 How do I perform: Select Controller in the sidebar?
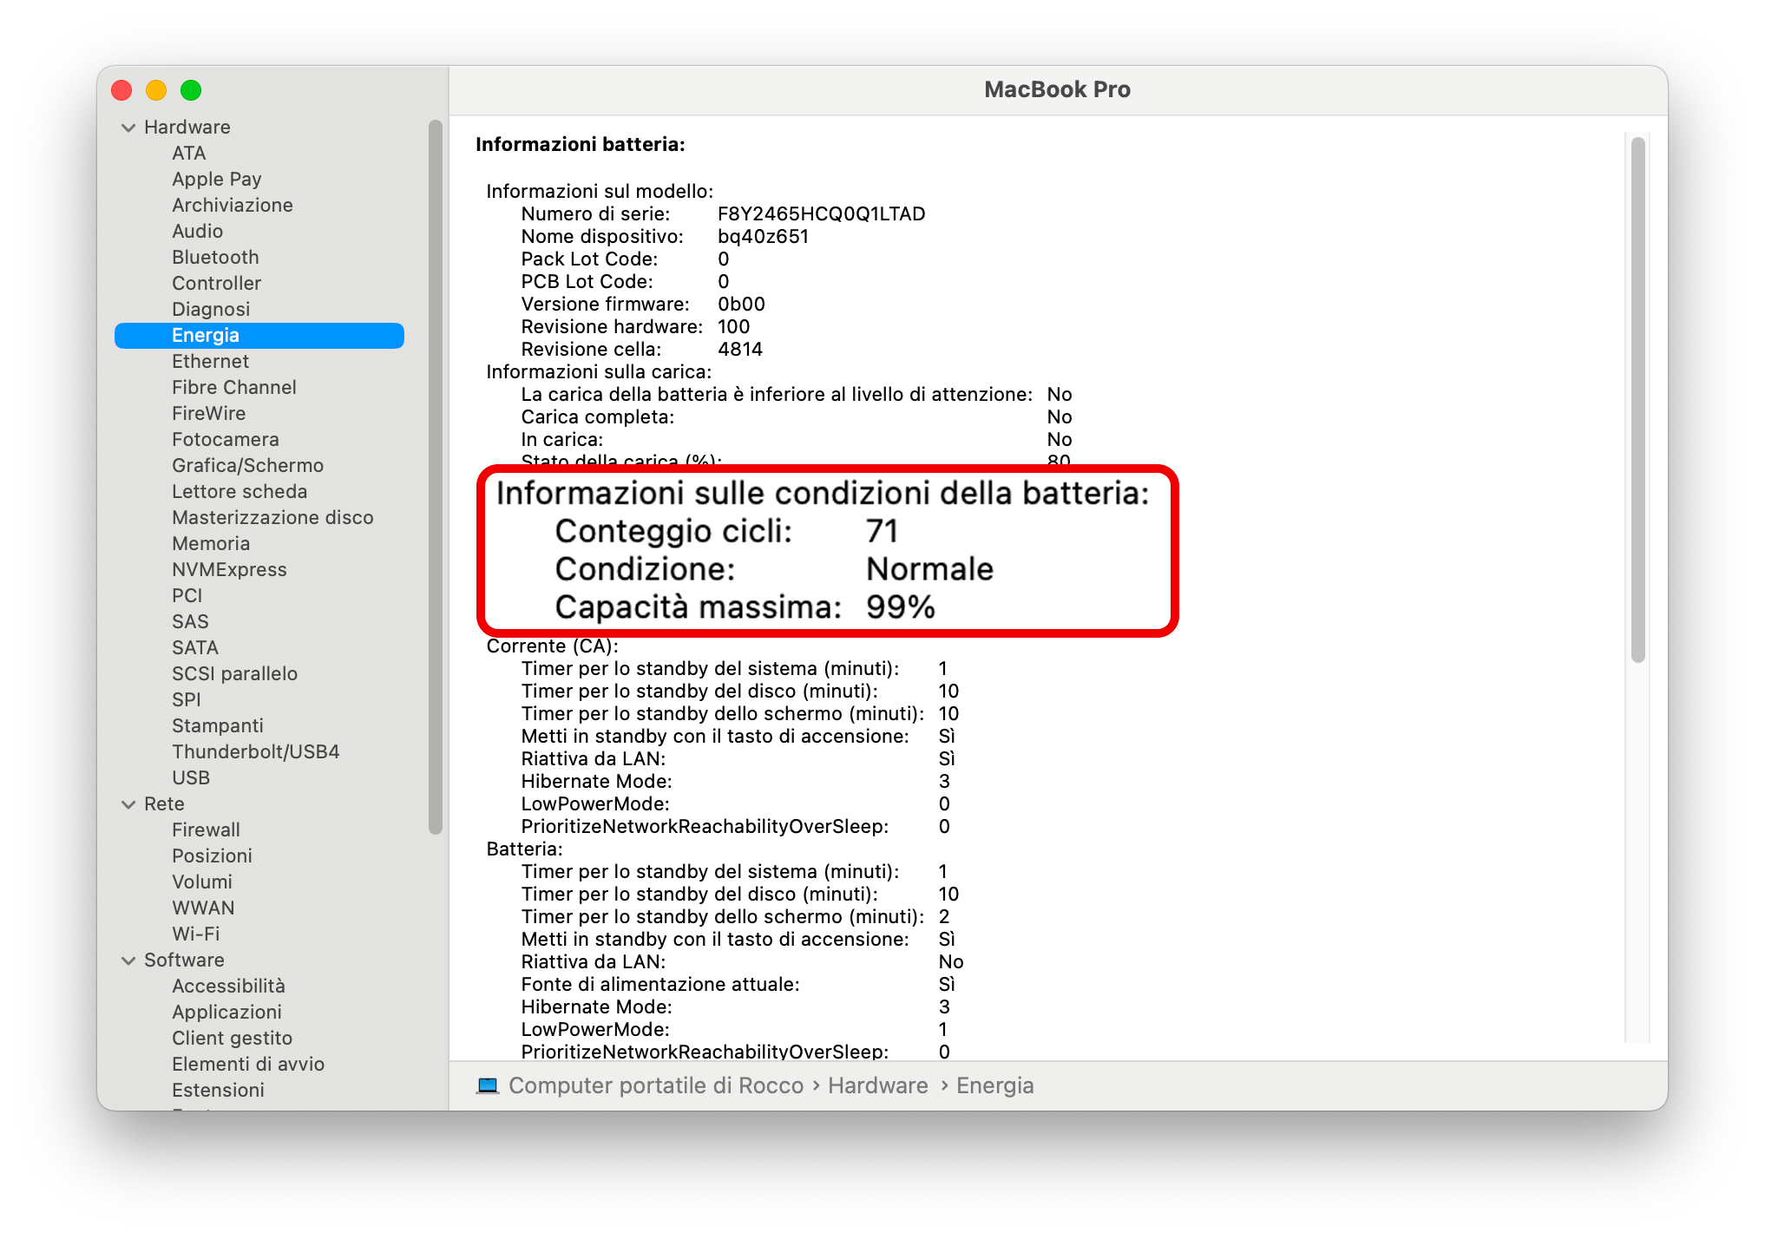[x=217, y=284]
